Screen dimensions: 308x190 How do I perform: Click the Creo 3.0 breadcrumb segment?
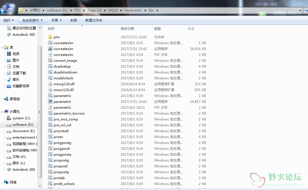click(94, 10)
